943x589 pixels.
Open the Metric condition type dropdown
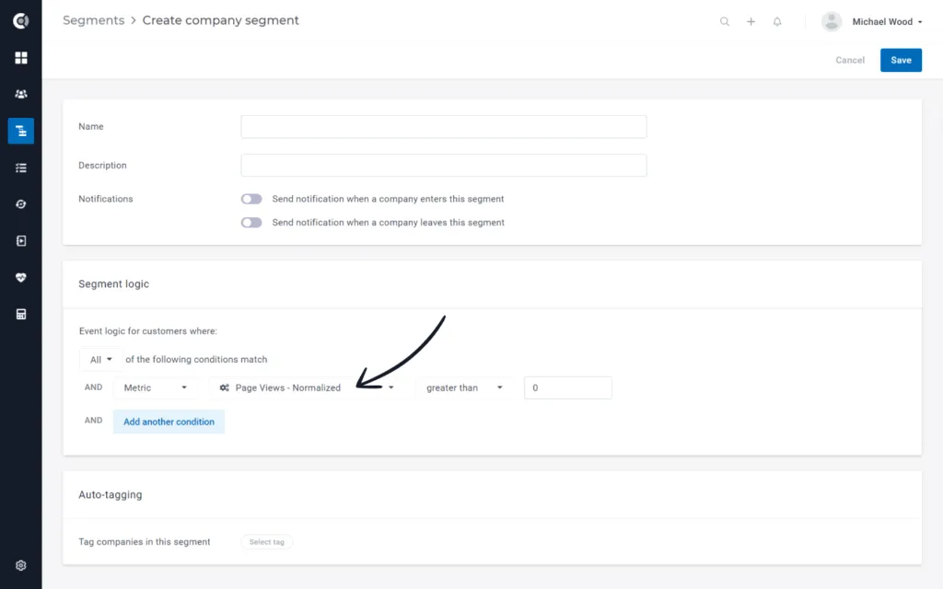[155, 387]
